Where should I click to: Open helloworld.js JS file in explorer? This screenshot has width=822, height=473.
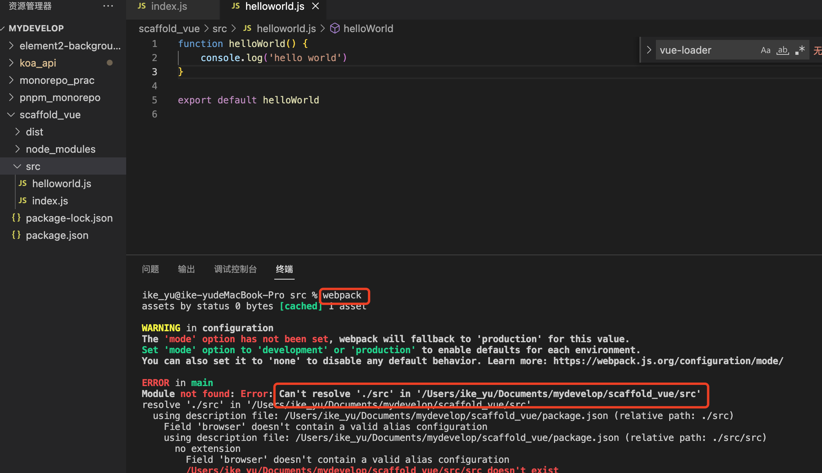61,184
